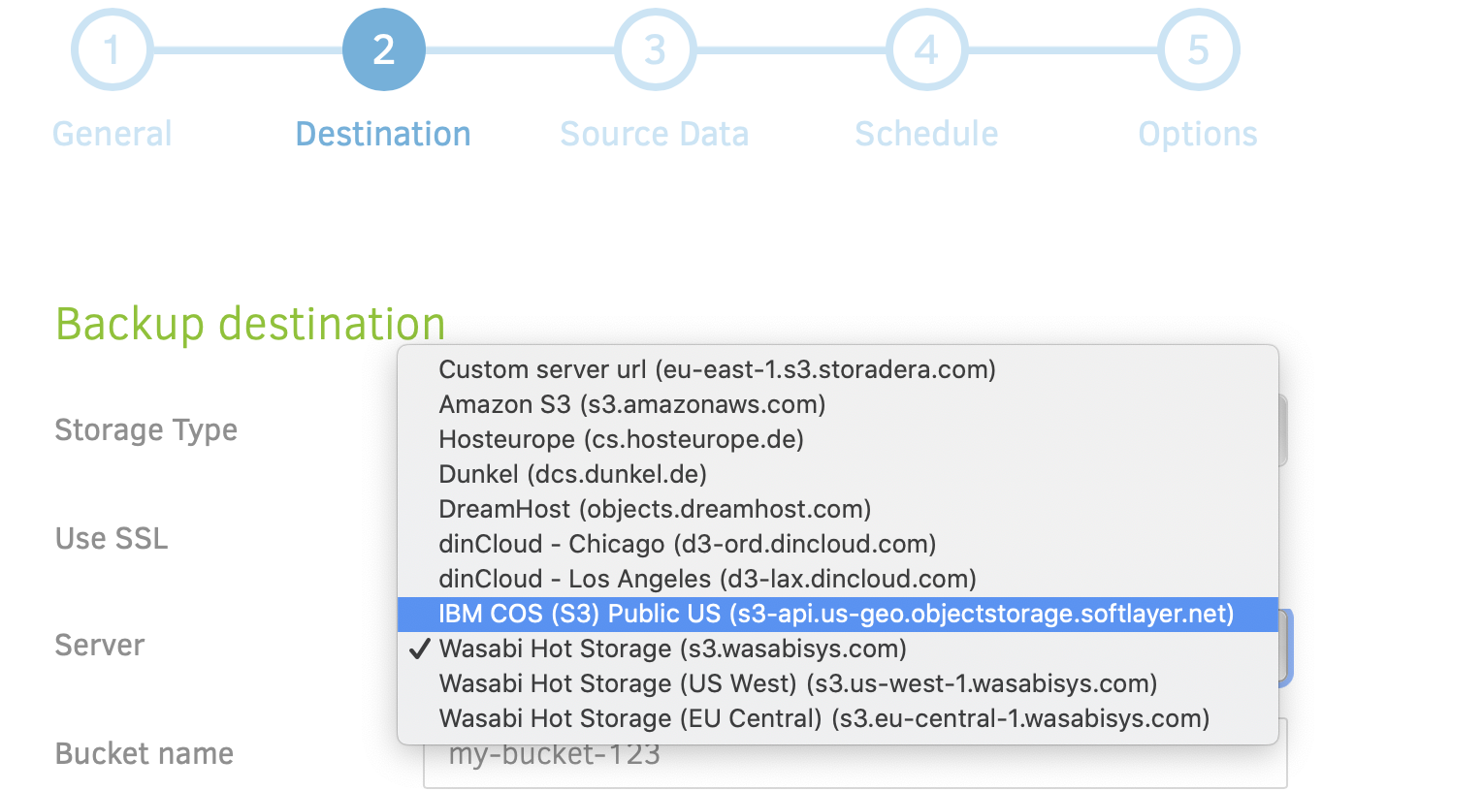This screenshot has height=791, width=1484.
Task: Click the step 3 Source Data circle
Action: pyautogui.click(x=655, y=49)
